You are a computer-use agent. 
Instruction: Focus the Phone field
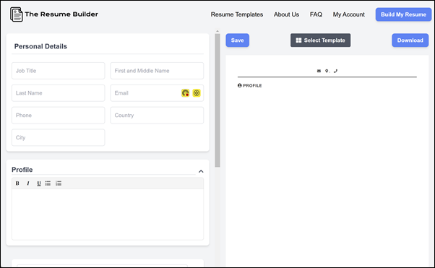[59, 115]
